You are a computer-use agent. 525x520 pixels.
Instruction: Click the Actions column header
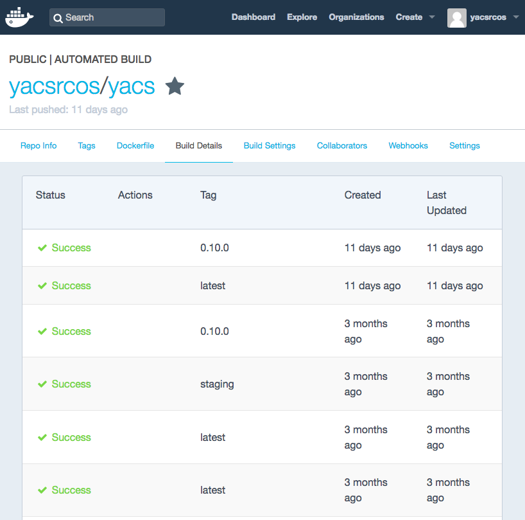coord(135,195)
